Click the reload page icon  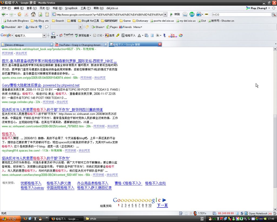(x=19, y=14)
